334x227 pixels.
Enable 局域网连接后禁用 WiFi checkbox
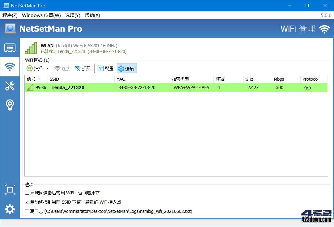[x=27, y=193]
